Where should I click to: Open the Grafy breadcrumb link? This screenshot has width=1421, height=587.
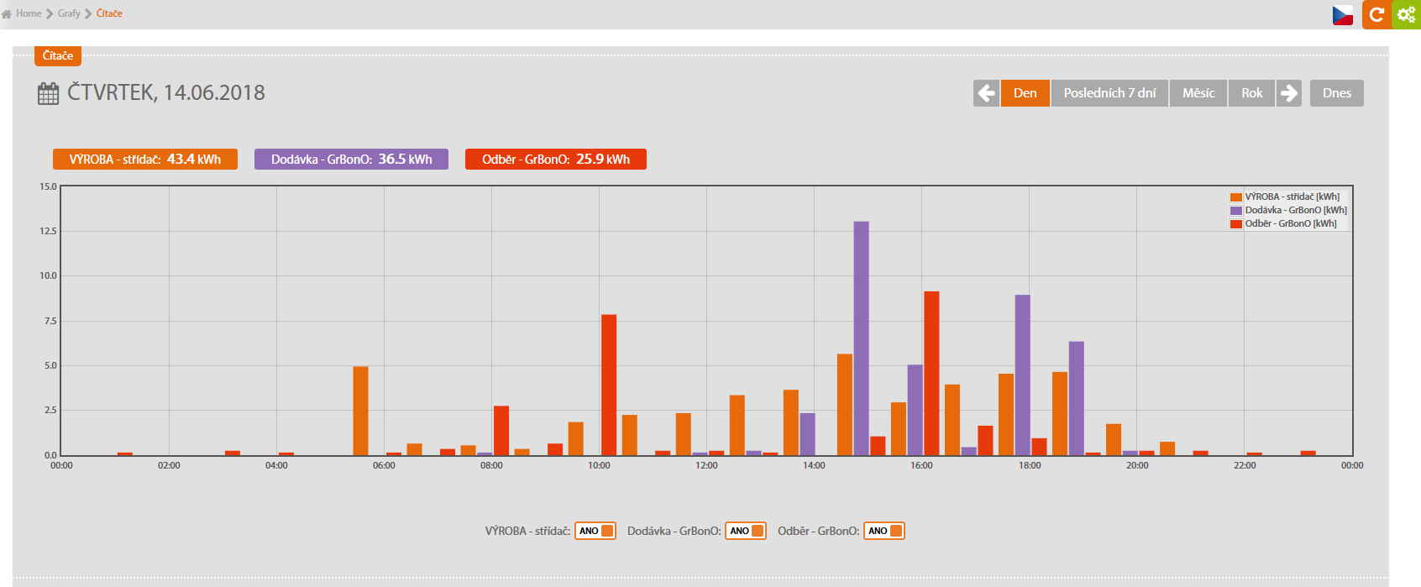pos(69,13)
